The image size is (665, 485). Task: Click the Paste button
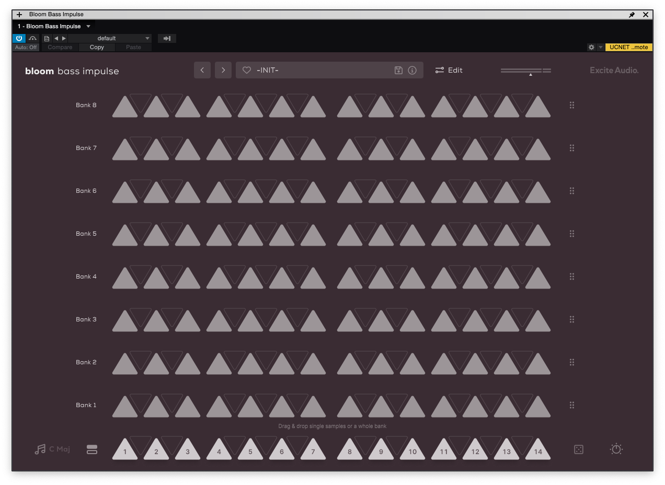[x=133, y=47]
